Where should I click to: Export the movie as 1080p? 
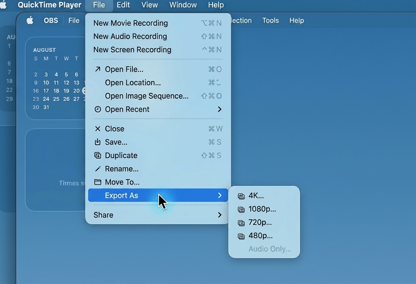264,209
